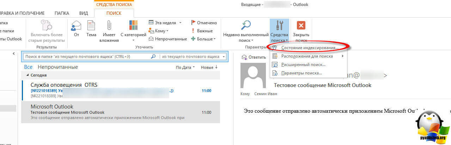Click the "Средства поиска" tools button
Image resolution: width=451 pixels, height=145 pixels.
tap(279, 31)
